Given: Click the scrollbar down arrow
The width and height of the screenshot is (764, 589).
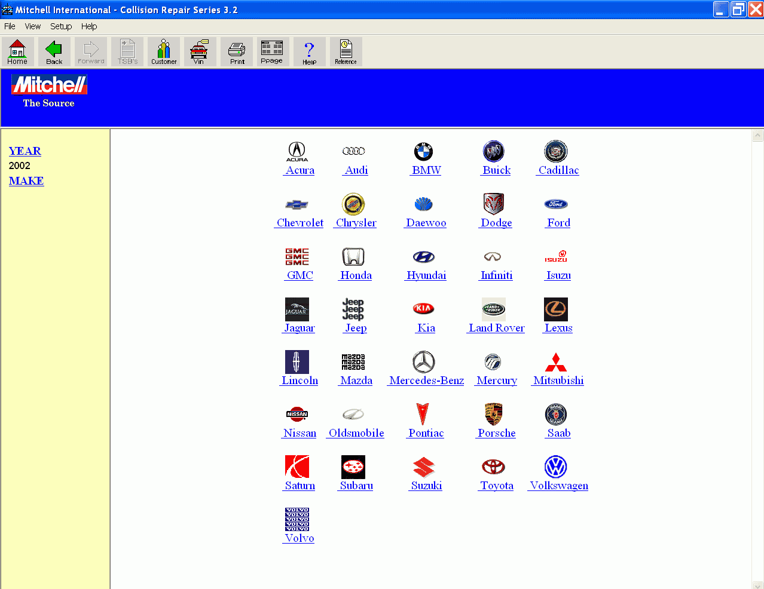Looking at the screenshot, I should click(757, 585).
